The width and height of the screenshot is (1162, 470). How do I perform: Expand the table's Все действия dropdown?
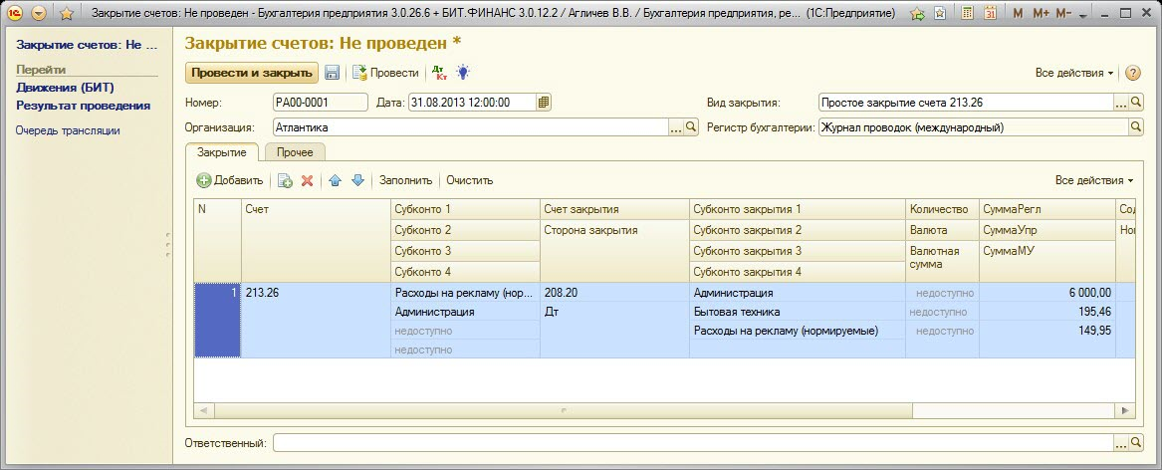coord(1094,180)
